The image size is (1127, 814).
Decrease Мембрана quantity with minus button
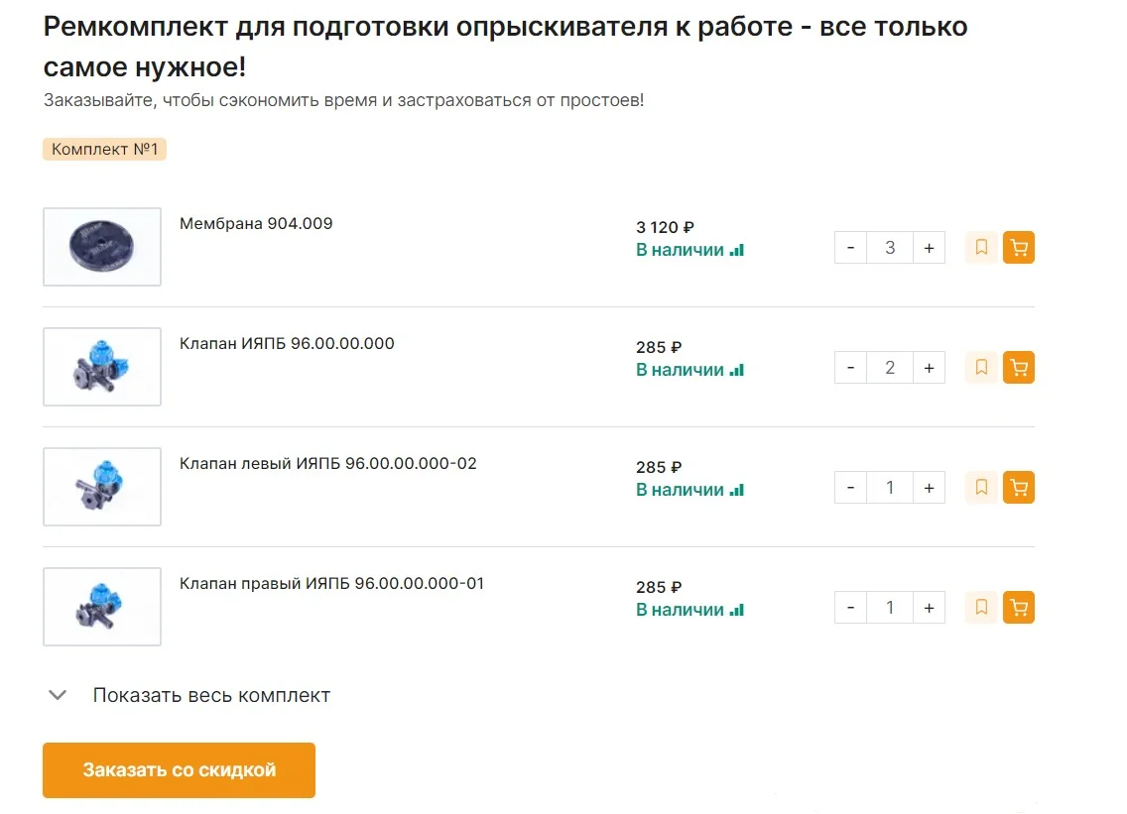(851, 248)
